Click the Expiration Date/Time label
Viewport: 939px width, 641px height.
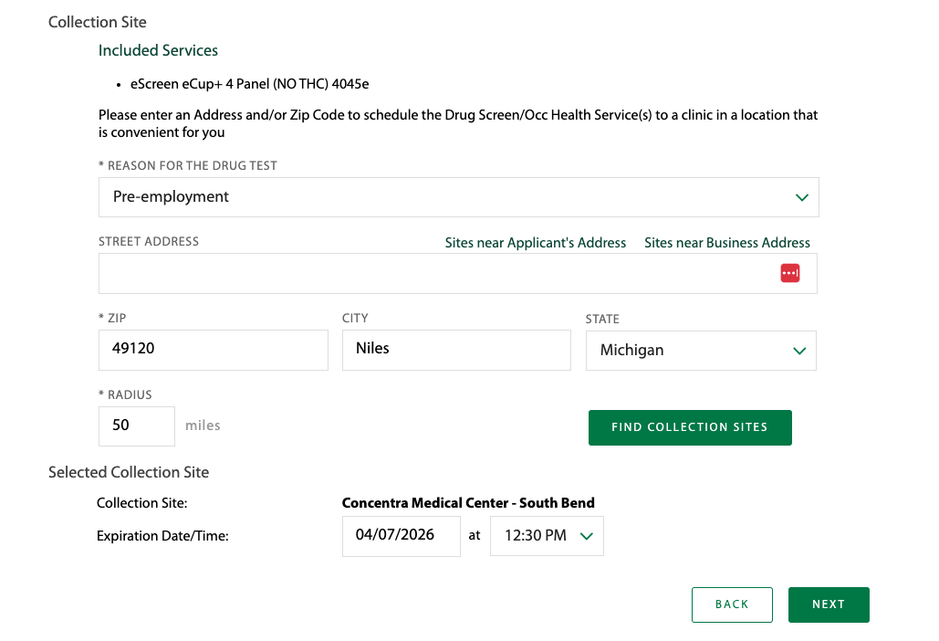tap(162, 536)
